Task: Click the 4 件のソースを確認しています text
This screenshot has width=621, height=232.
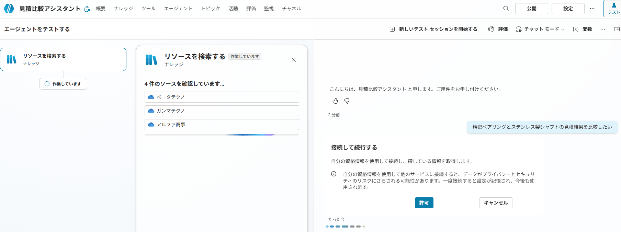Action: click(184, 84)
